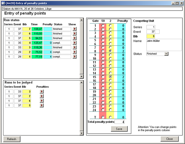185x144 pixels.
Task: Open penalties for bib 3 in Runs to be judged
Action: (x=42, y=91)
